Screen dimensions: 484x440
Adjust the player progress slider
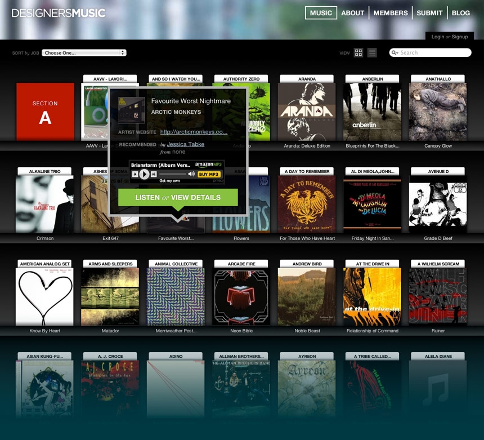(x=173, y=174)
